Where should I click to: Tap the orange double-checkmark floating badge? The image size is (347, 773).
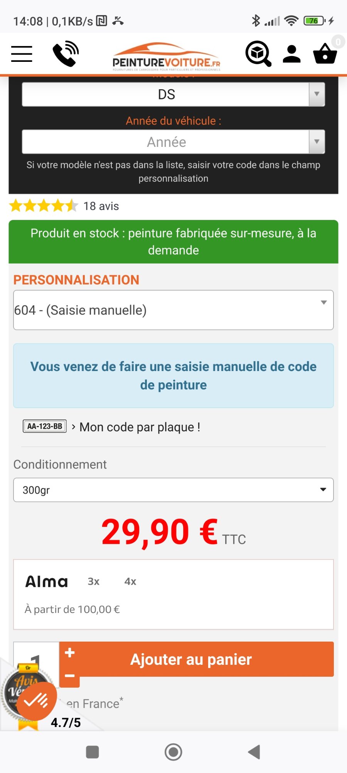pyautogui.click(x=36, y=701)
